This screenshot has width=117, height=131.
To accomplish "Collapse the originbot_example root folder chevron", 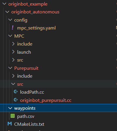I will pyautogui.click(x=4, y=4).
